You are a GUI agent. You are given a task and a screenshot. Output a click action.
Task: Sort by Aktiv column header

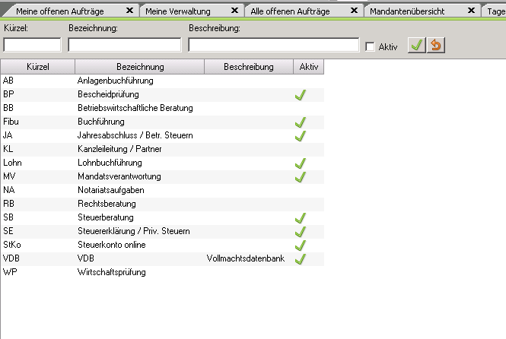coord(309,67)
